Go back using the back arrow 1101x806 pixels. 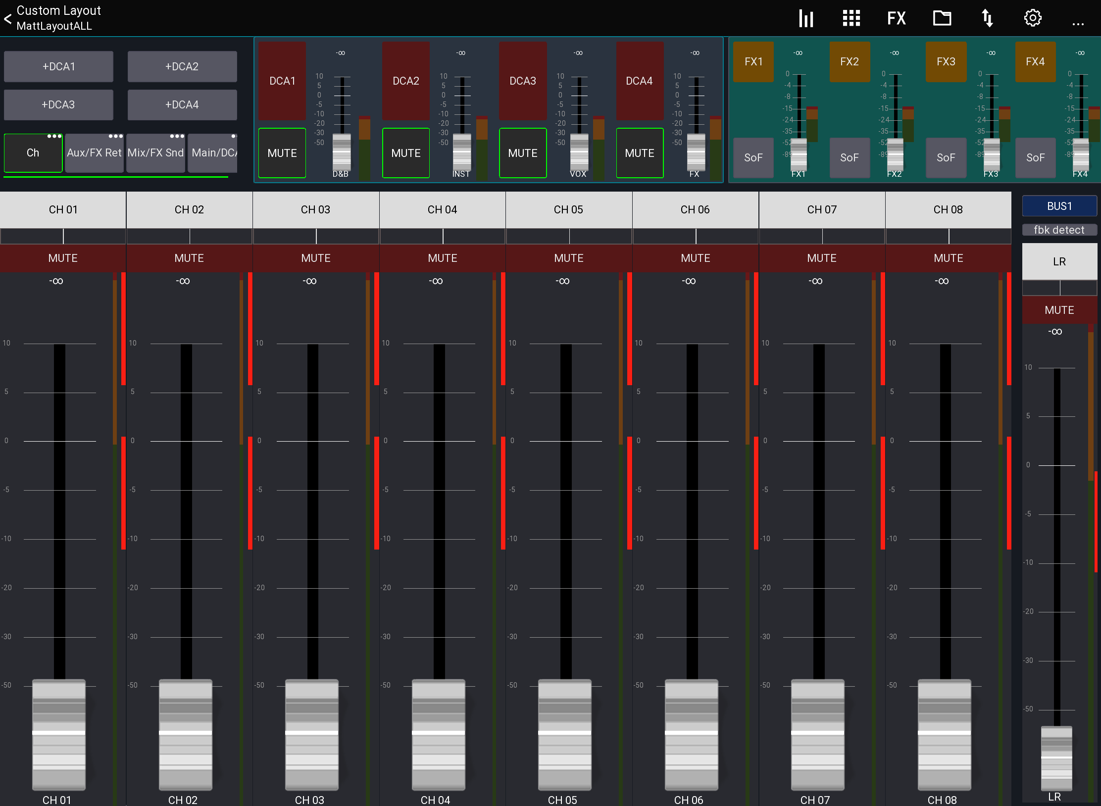coord(7,19)
